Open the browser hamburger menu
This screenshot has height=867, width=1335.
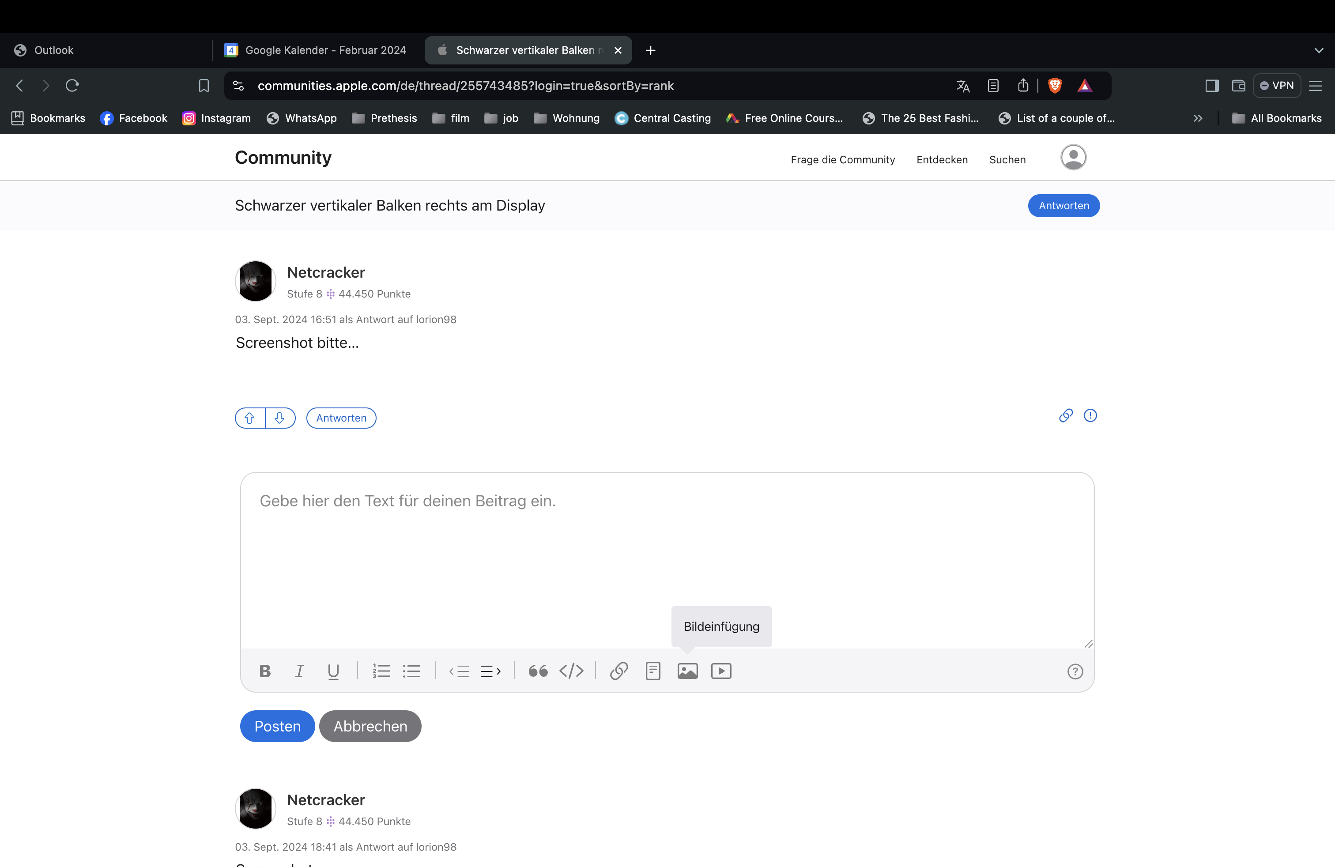(1316, 86)
